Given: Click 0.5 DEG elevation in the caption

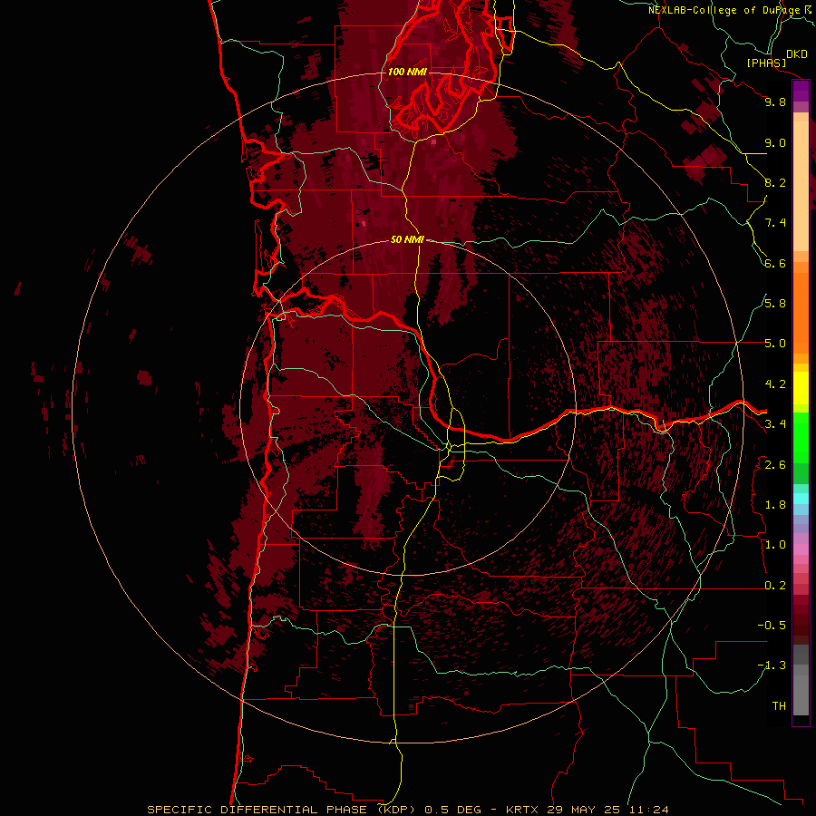Looking at the screenshot, I should pos(452,810).
